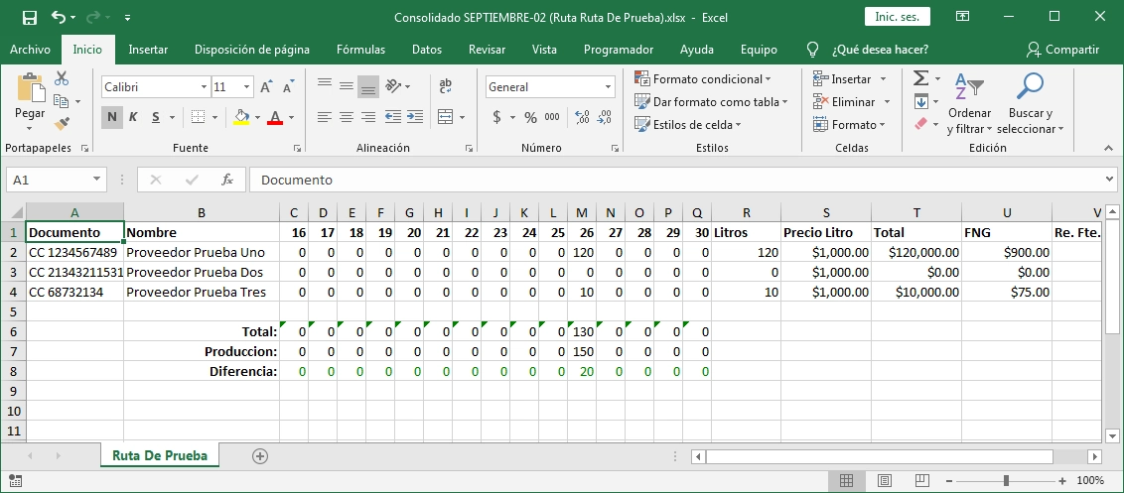Image resolution: width=1124 pixels, height=493 pixels.
Task: Toggle bold formatting
Action: click(x=112, y=117)
